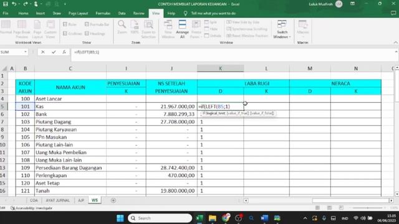Click the Undo arrow in title bar

tap(14, 4)
